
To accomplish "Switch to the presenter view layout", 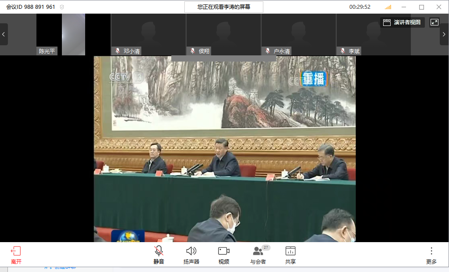I will point(402,22).
